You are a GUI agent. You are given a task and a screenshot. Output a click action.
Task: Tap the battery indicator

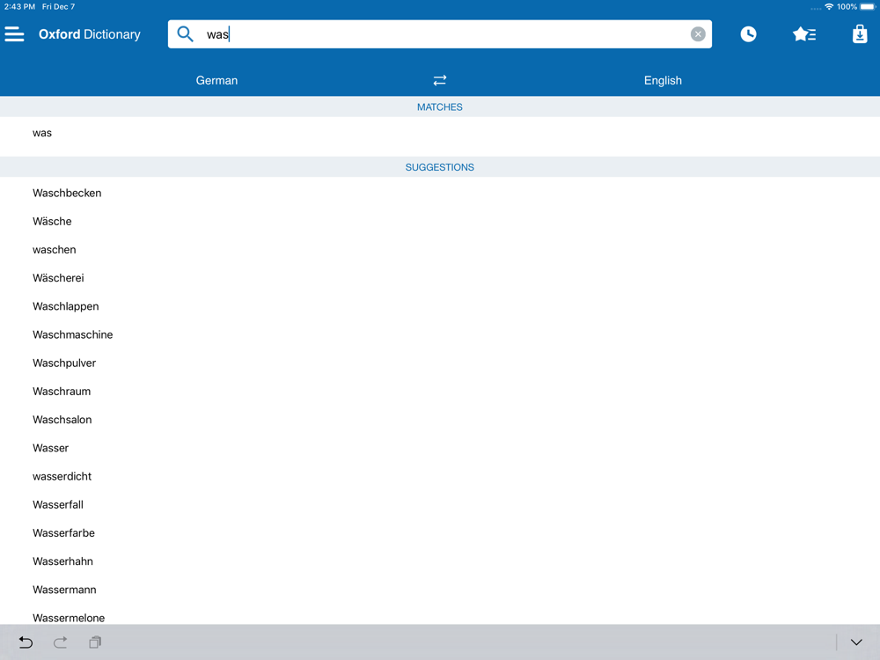coord(868,7)
